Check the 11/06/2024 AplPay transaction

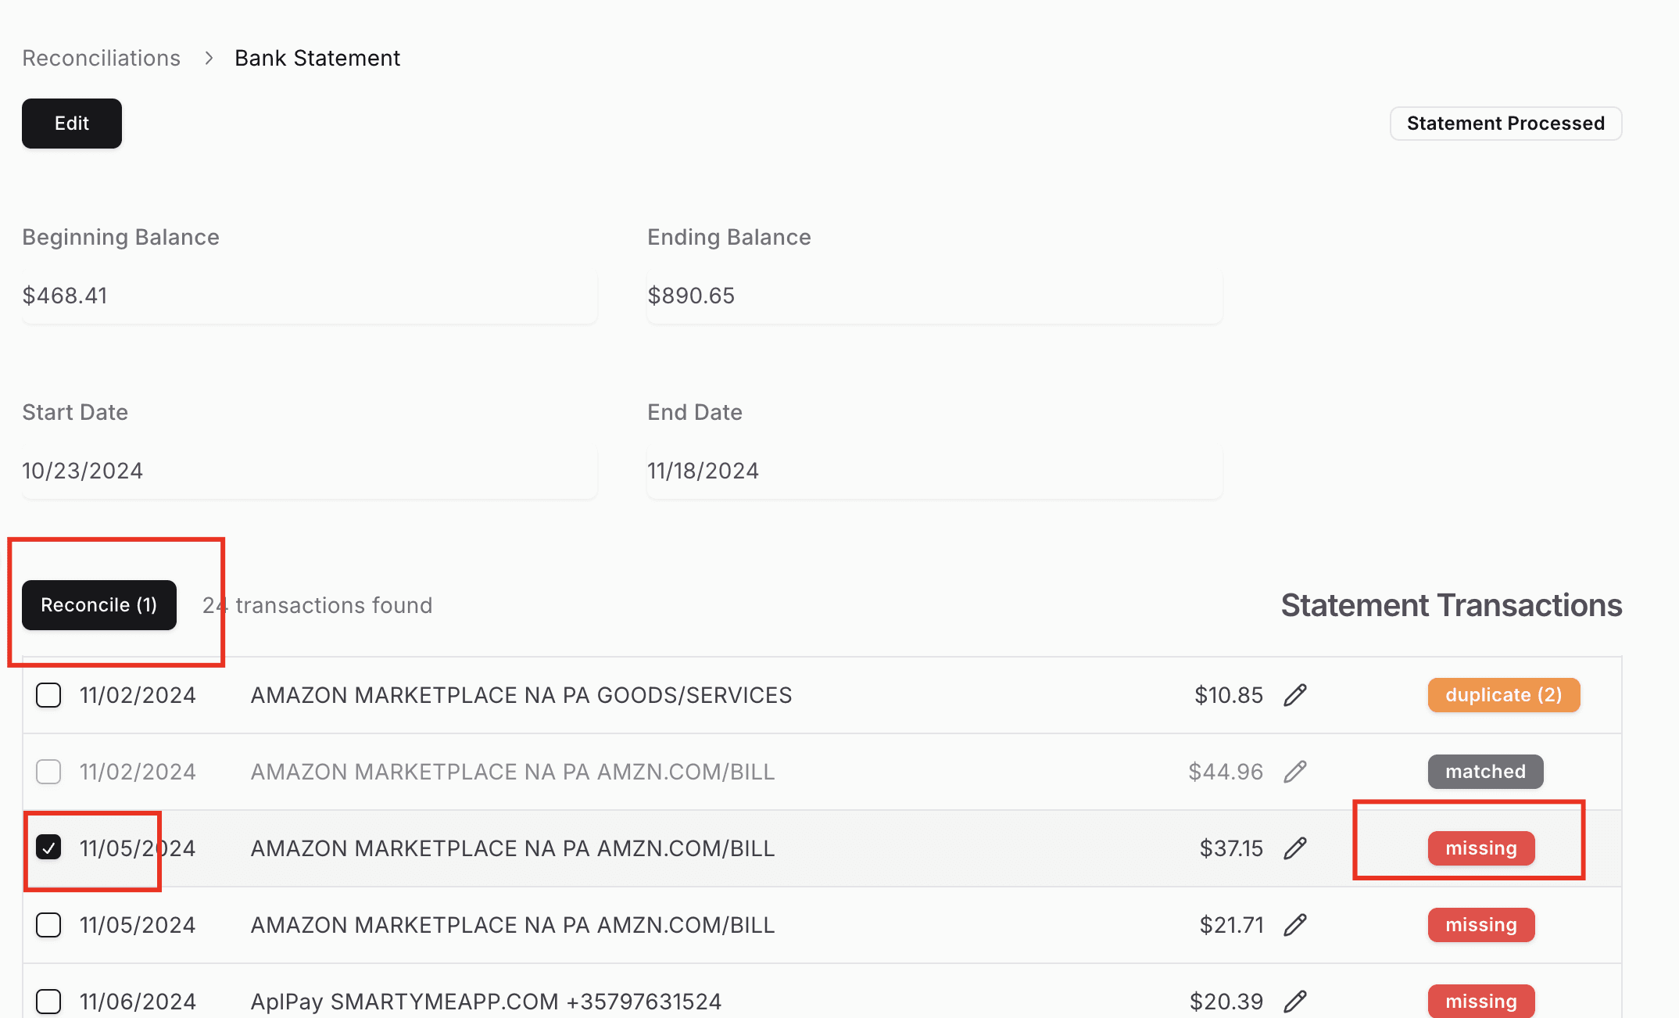coord(48,1001)
